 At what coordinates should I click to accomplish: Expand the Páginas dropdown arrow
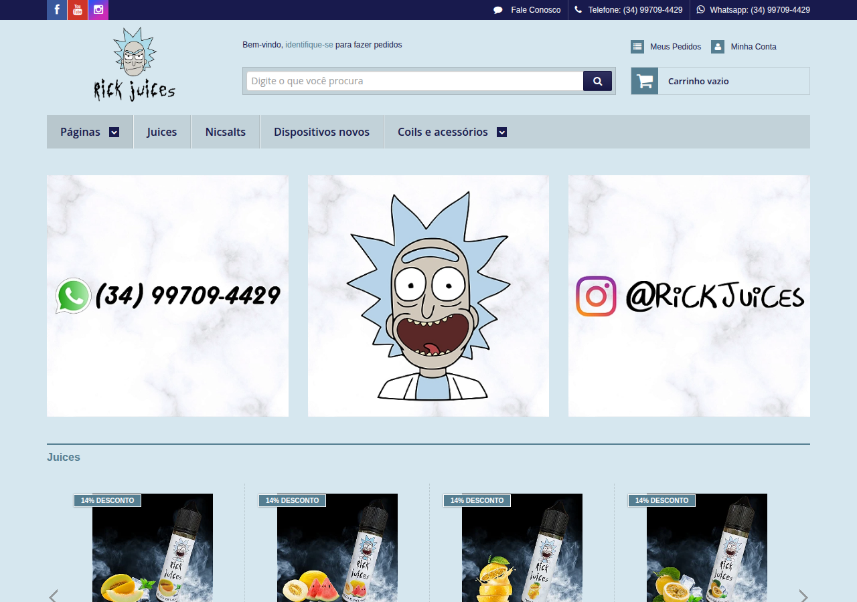[x=114, y=132]
